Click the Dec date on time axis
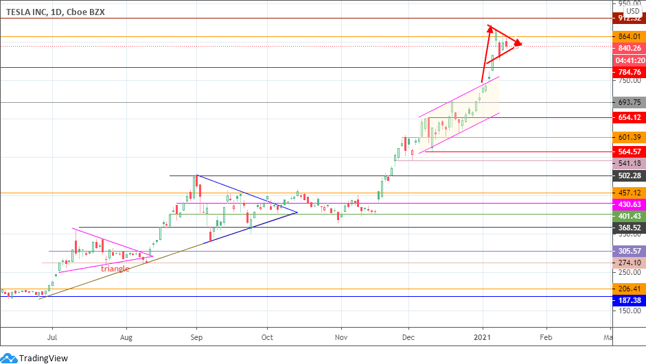This screenshot has height=364, width=646. click(x=408, y=337)
